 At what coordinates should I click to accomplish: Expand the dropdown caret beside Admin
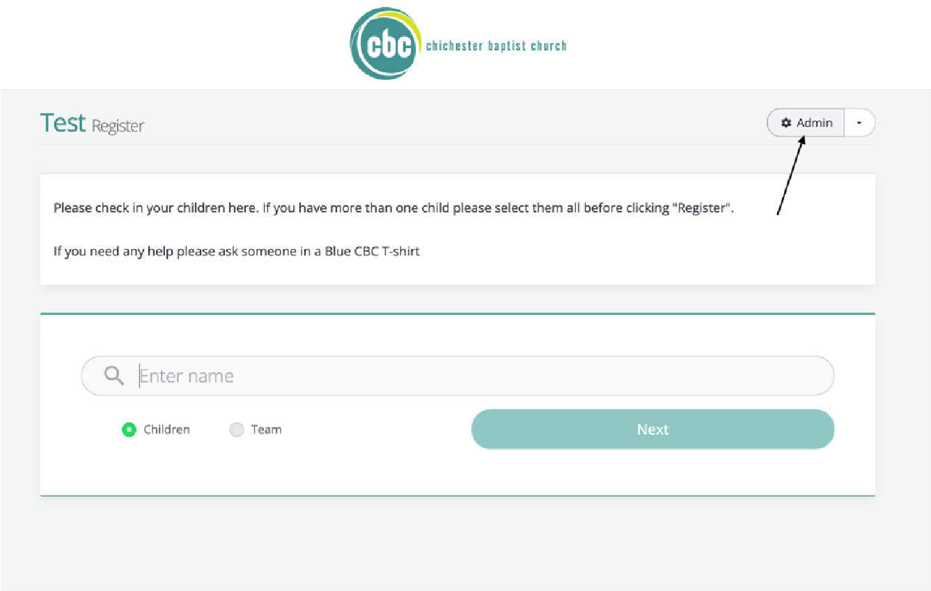click(x=859, y=123)
